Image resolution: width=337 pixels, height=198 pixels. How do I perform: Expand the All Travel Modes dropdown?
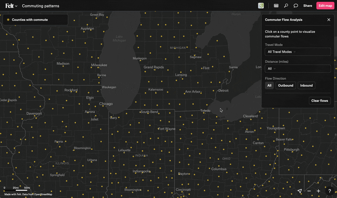tap(297, 52)
